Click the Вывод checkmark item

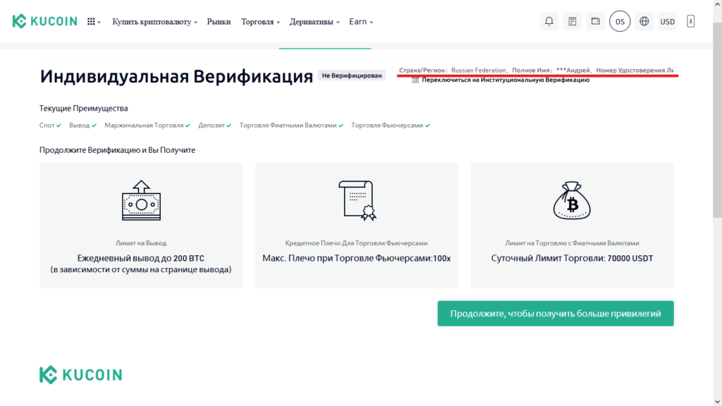coord(79,124)
